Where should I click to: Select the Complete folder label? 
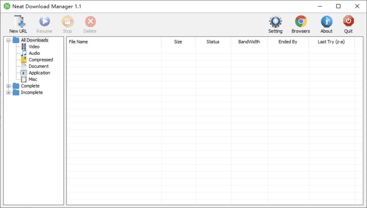[x=30, y=86]
